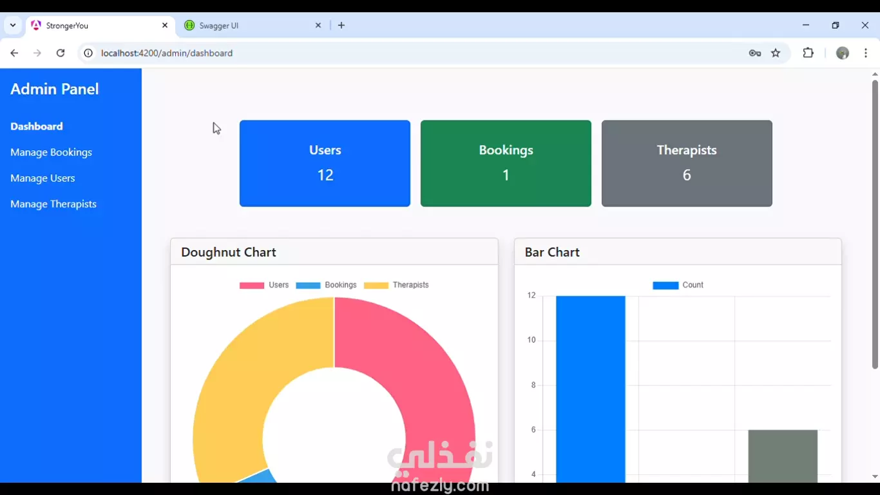Screen dimensions: 880x495
Task: Click the Admin Panel heading
Action: pos(55,89)
